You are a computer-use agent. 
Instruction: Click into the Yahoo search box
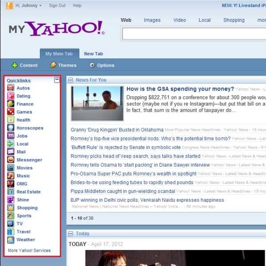click(x=194, y=34)
